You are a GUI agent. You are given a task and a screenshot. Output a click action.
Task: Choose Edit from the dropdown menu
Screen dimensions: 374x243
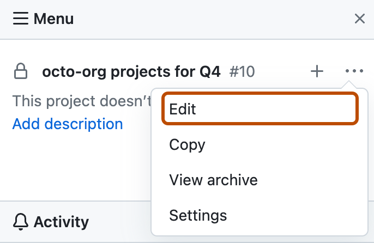coord(260,109)
